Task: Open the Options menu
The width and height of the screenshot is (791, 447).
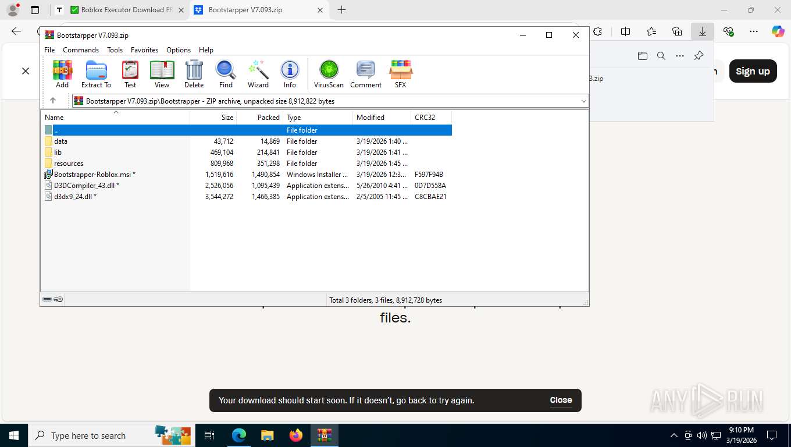Action: [179, 50]
